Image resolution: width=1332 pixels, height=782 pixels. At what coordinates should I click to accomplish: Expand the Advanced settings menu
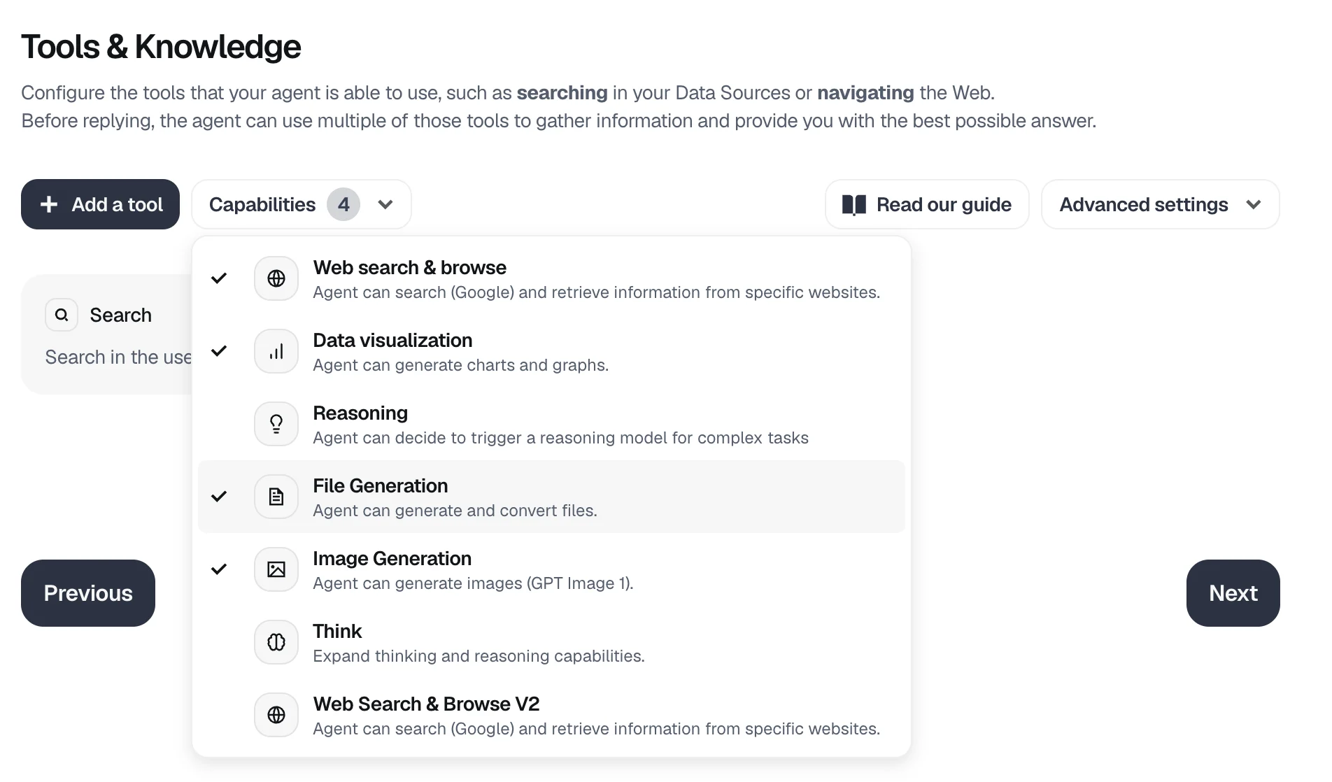point(1159,204)
